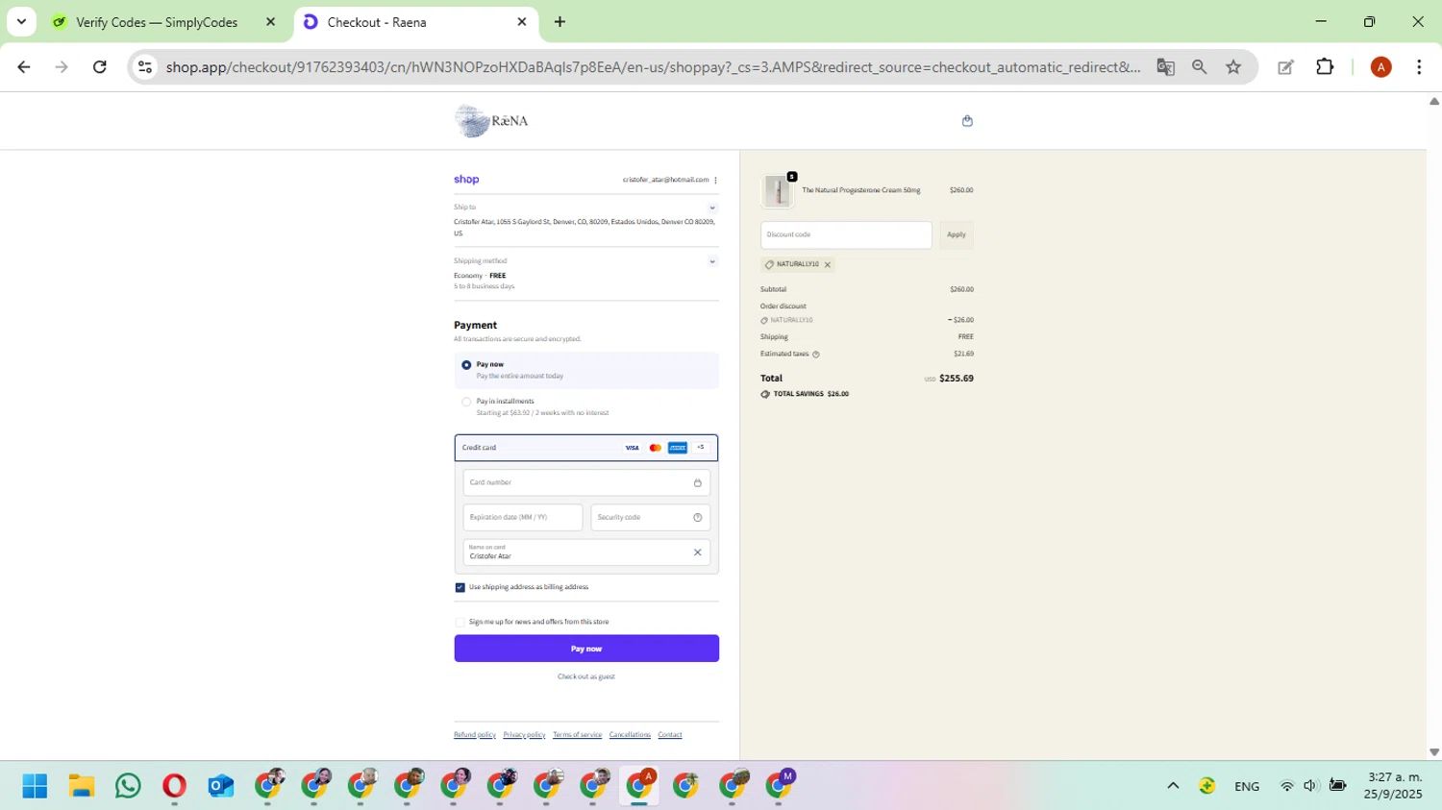The width and height of the screenshot is (1442, 810).
Task: View site information icon in address bar
Action: 145,67
